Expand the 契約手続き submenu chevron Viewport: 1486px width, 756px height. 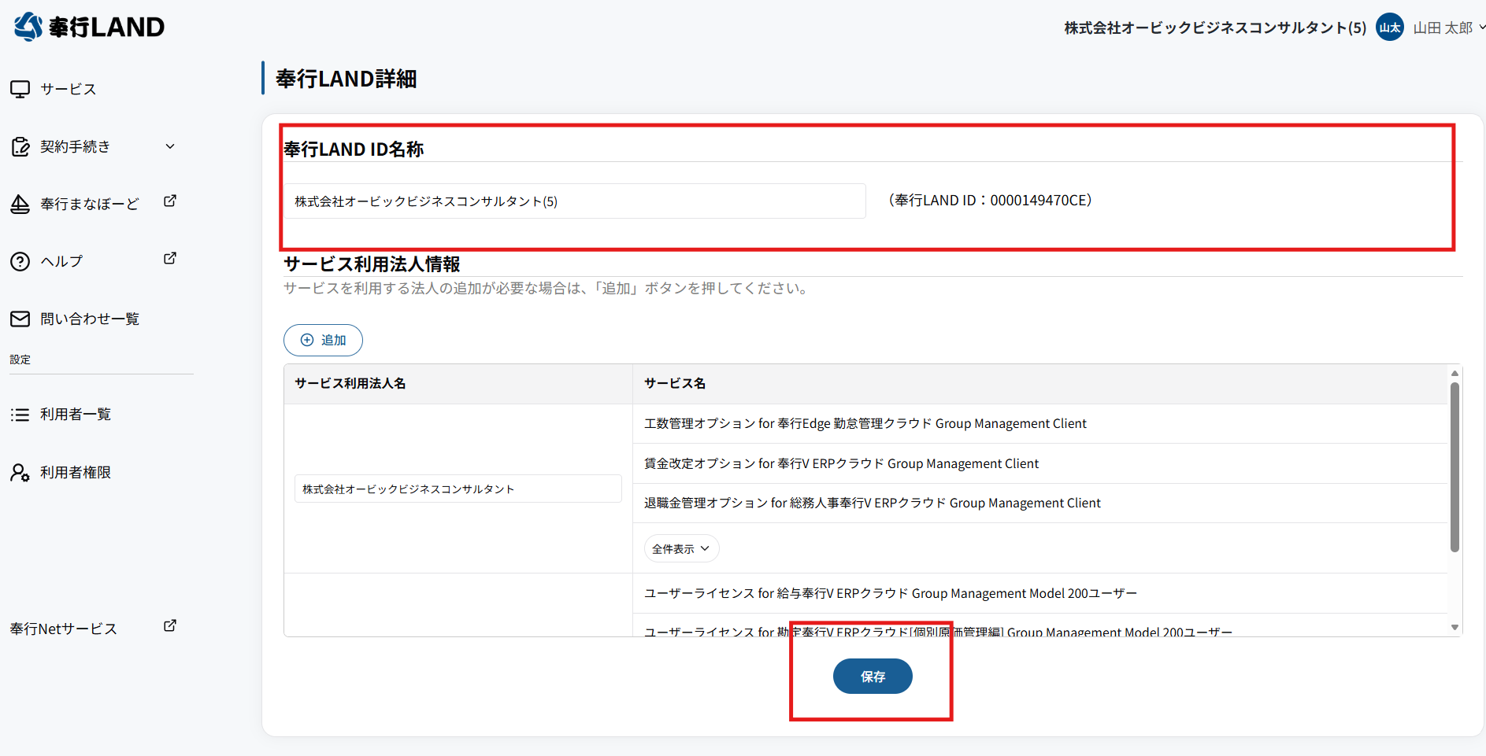170,146
